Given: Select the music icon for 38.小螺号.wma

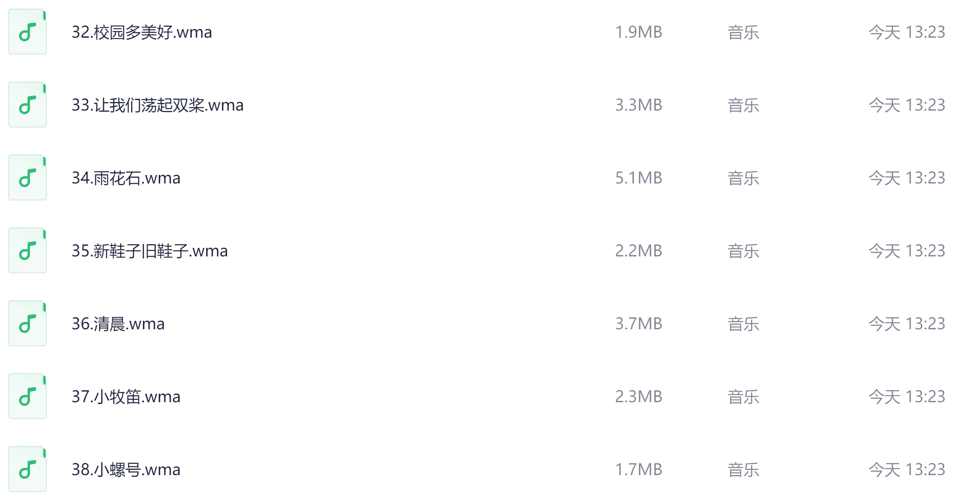Looking at the screenshot, I should (x=28, y=469).
